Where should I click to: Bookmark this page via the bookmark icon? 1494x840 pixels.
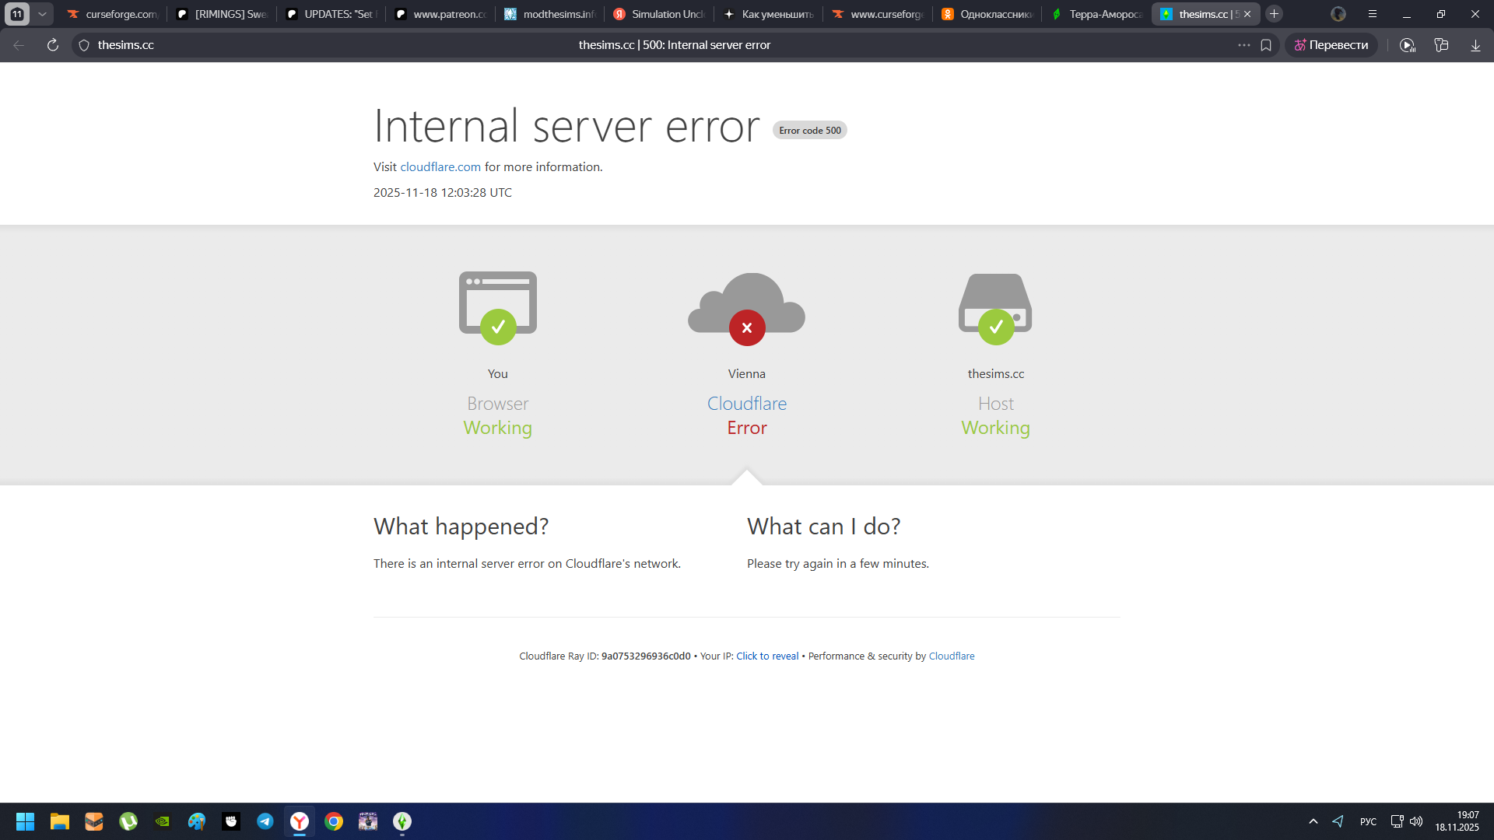(x=1266, y=45)
